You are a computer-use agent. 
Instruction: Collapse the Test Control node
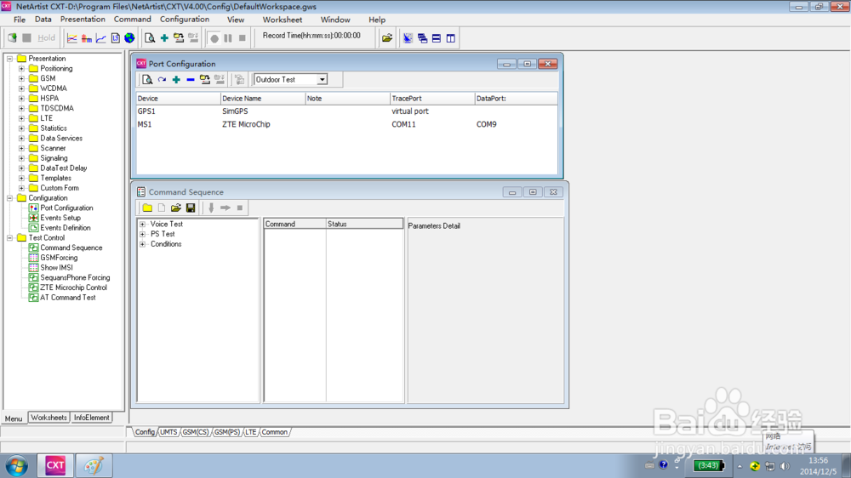pos(9,237)
